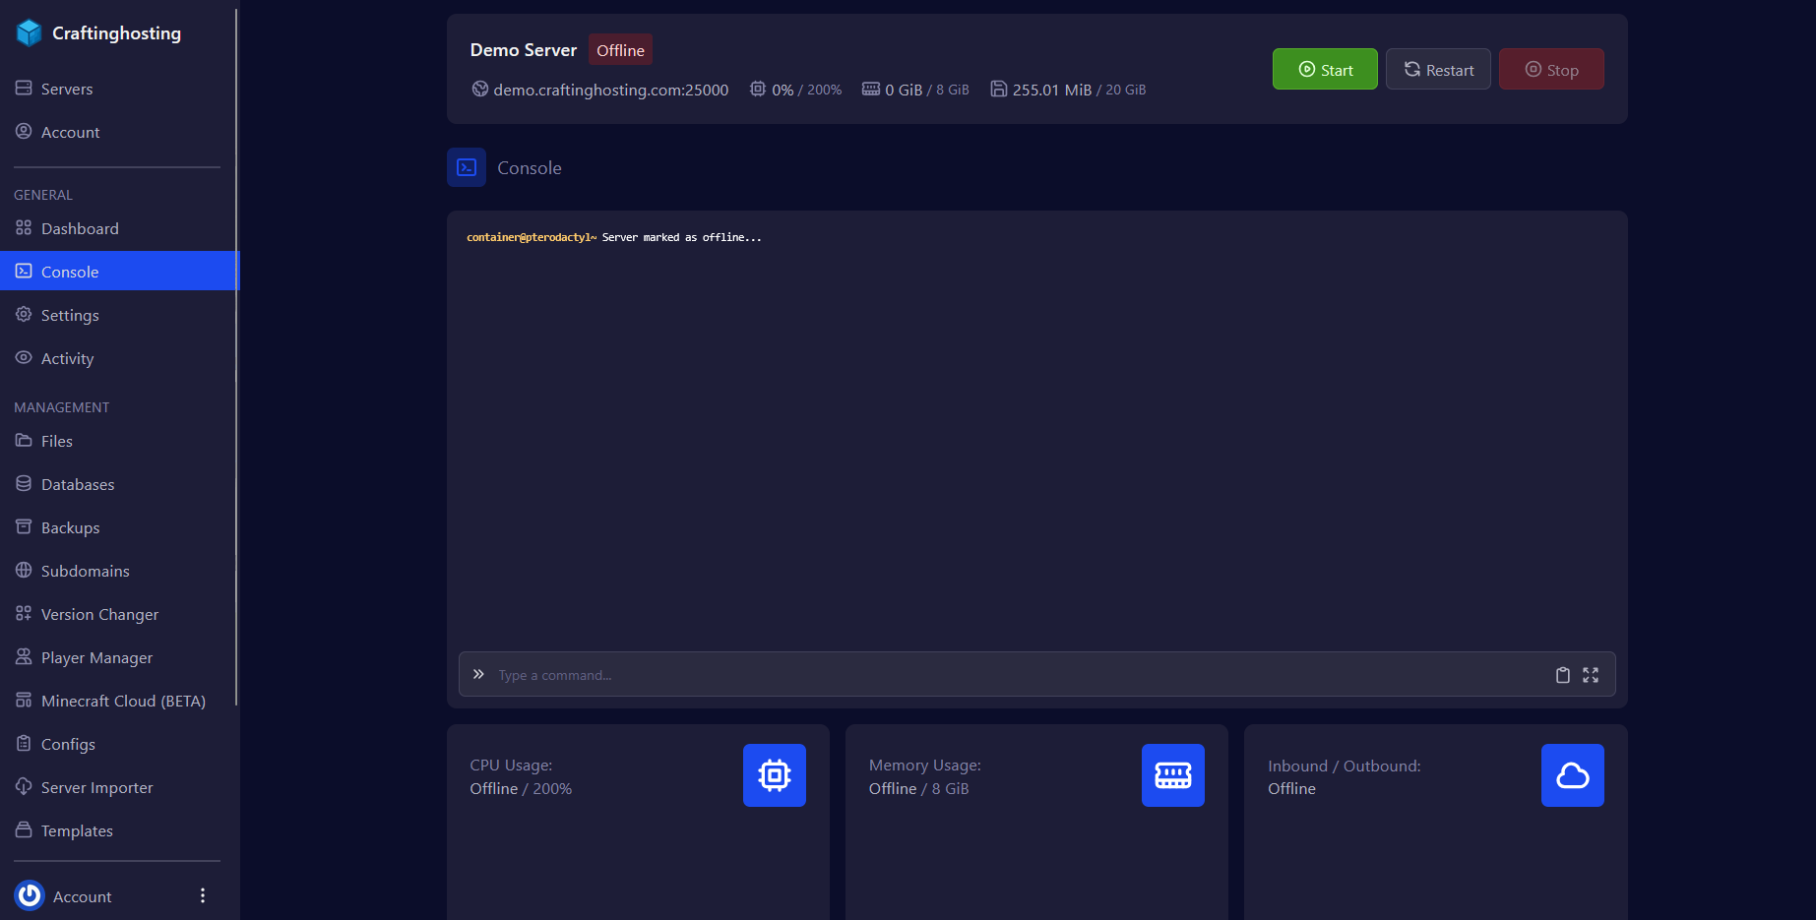Click the server address demo.craftinghosting.com:25000
Screen dimensions: 1816x920
[611, 90]
